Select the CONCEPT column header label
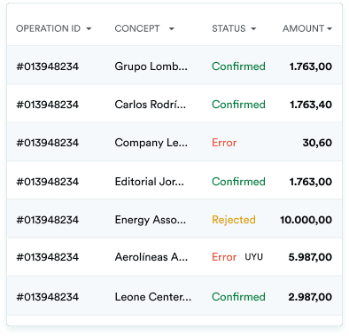Viewport: 349px width, 336px height. coord(137,28)
